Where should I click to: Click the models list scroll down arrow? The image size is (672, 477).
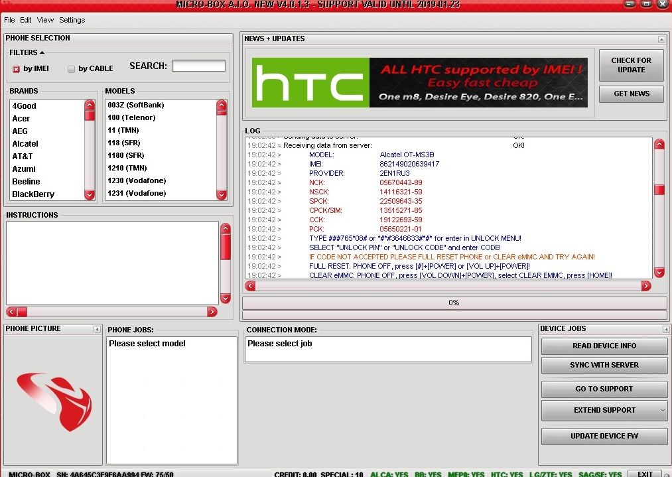[x=222, y=194]
